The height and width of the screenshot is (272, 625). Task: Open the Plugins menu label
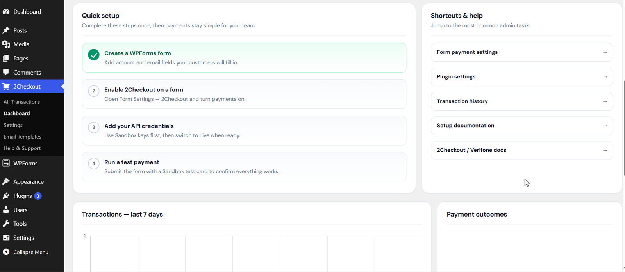(x=23, y=196)
